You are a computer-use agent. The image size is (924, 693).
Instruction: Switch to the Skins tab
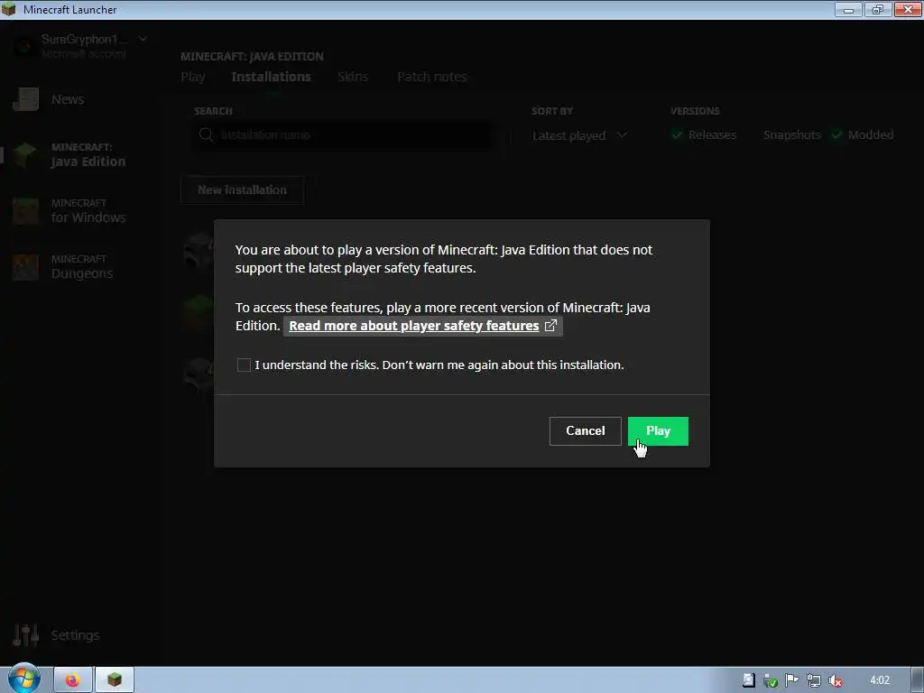pos(353,77)
